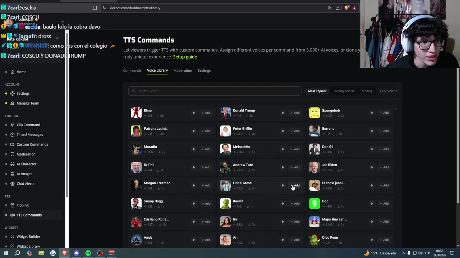This screenshot has width=460, height=258.
Task: Open the Setup guide link
Action: click(x=185, y=57)
